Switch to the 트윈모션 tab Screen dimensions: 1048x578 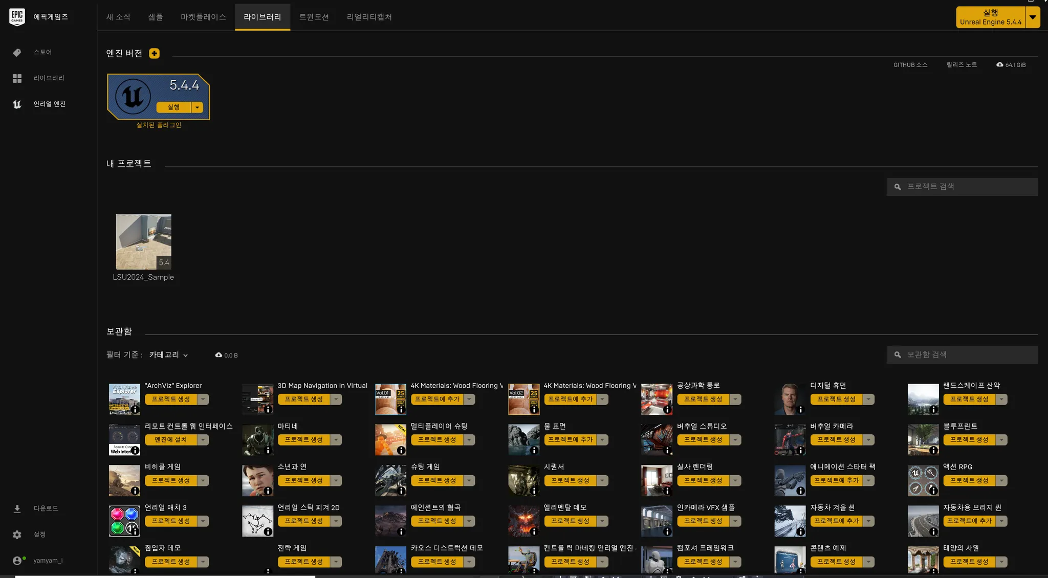pos(314,17)
